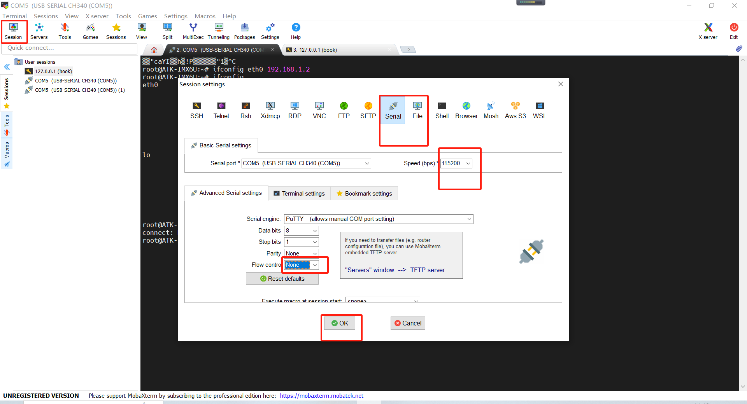Open the Settings gears toolbar icon

[x=270, y=31]
